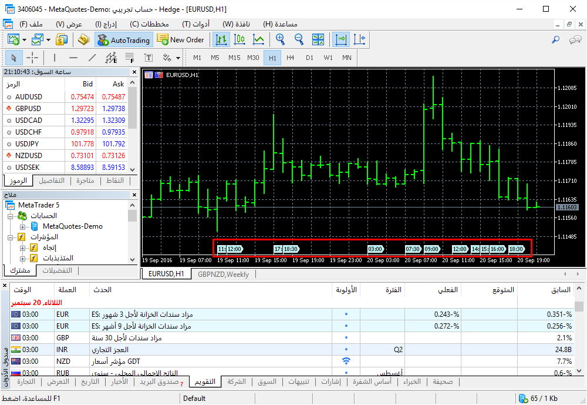Select the H4 timeframe
587x405 pixels.
click(291, 58)
